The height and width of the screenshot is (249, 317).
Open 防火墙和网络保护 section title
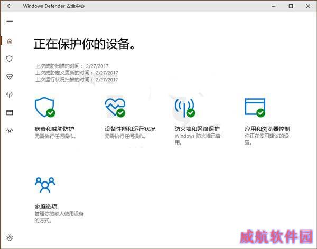pos(197,129)
